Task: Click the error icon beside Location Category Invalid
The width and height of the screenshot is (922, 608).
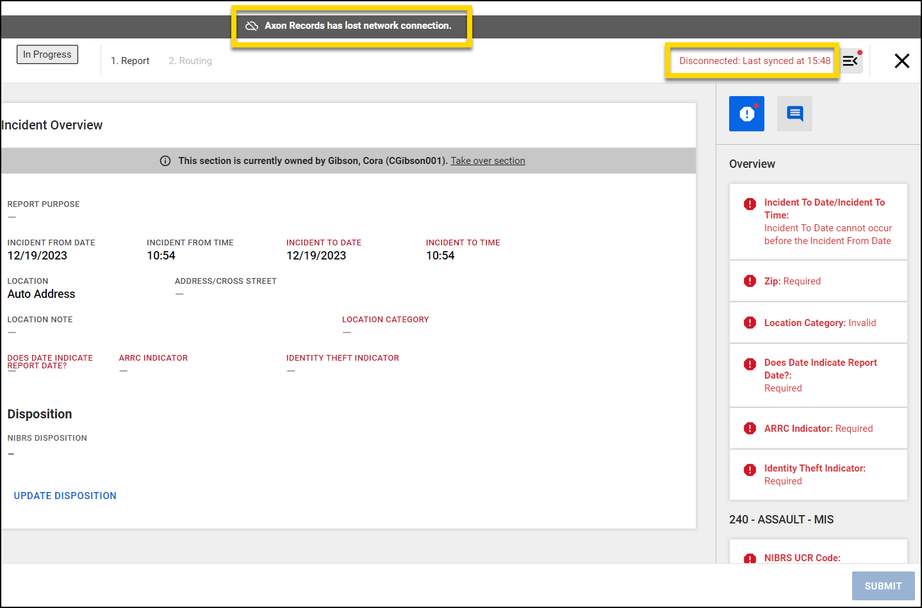Action: (750, 322)
